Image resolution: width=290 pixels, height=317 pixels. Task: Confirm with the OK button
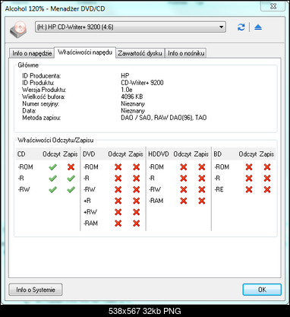pyautogui.click(x=262, y=290)
